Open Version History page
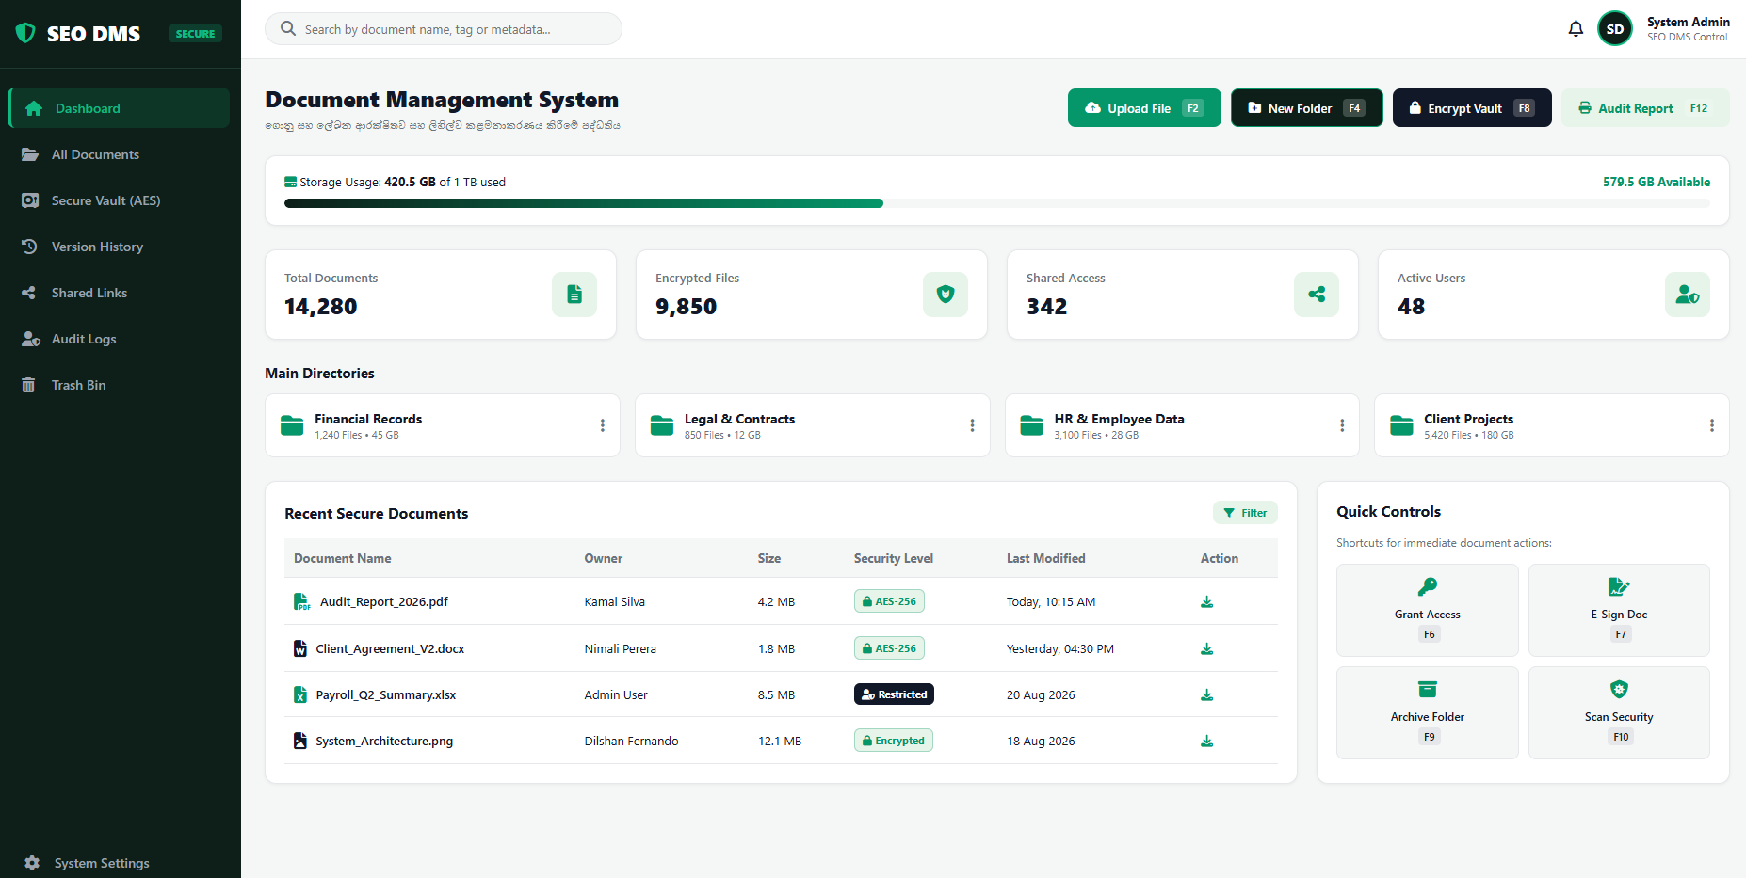Screen dimensions: 1746x878 pos(119,247)
